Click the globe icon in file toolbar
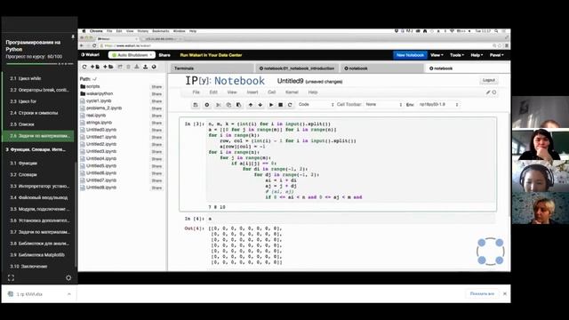 pyautogui.click(x=154, y=67)
